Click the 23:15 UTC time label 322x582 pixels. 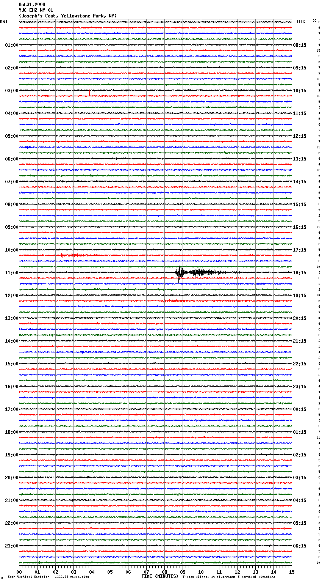[300, 387]
